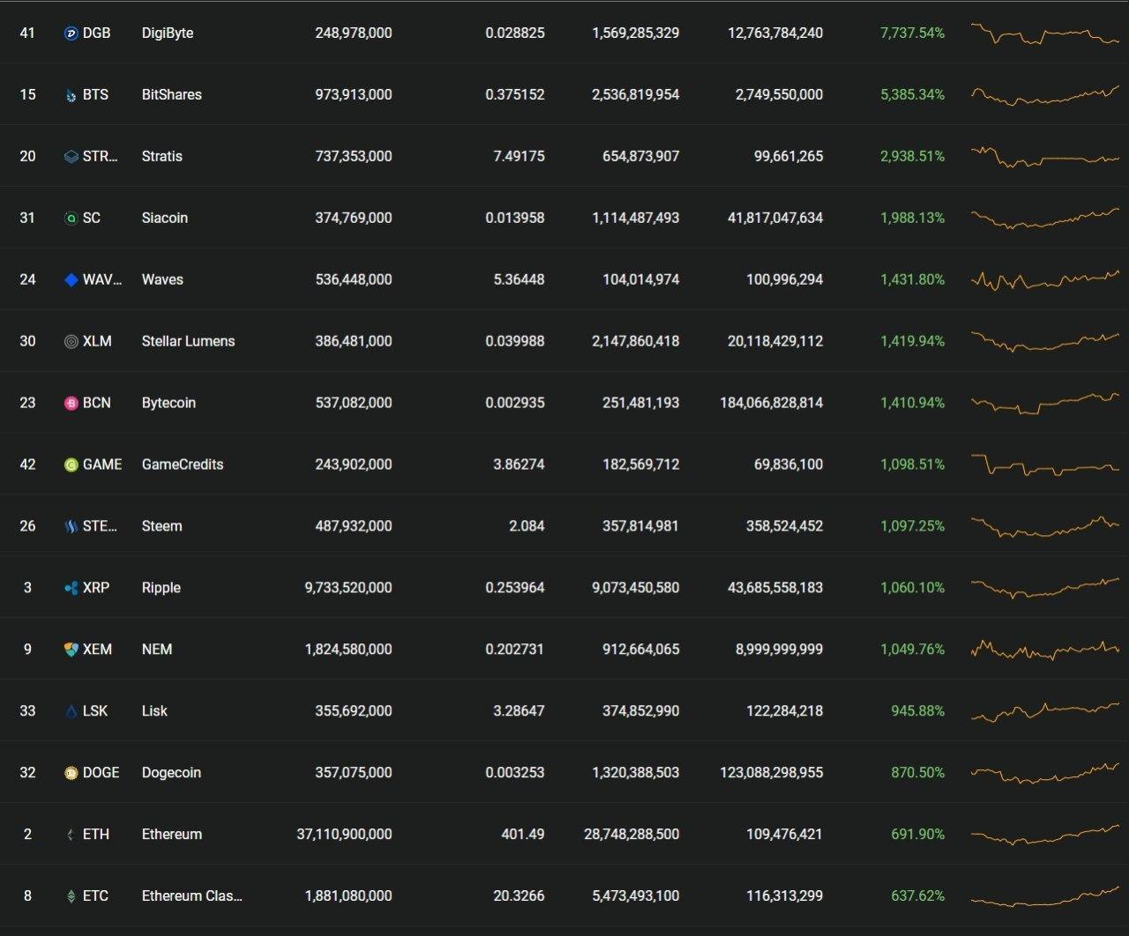Click the Steem coin icon
Viewport: 1129px width, 936px height.
tap(71, 527)
